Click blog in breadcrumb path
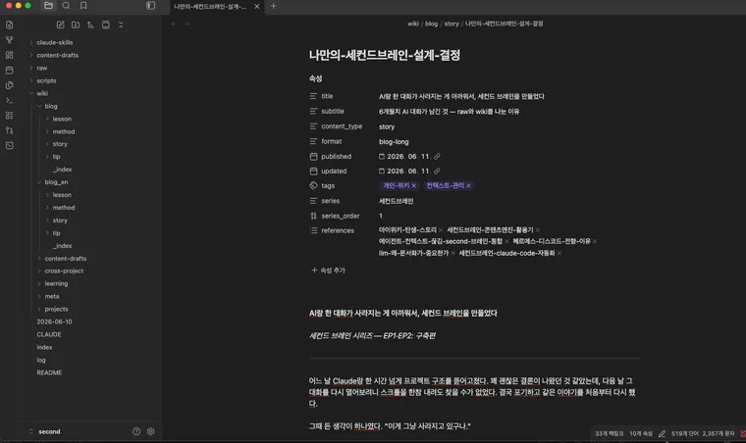 pyautogui.click(x=431, y=24)
